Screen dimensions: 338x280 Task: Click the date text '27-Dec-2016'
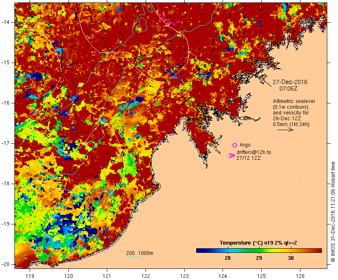coord(290,82)
